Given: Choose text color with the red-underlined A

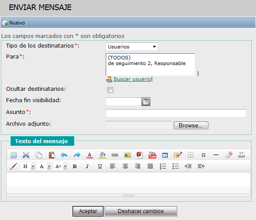Looking at the screenshot, I should tap(90, 155).
